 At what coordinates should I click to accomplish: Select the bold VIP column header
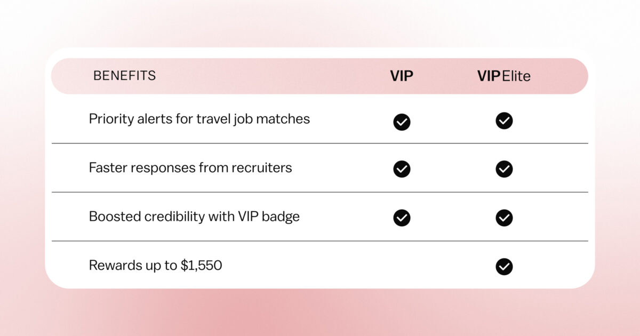pyautogui.click(x=402, y=76)
